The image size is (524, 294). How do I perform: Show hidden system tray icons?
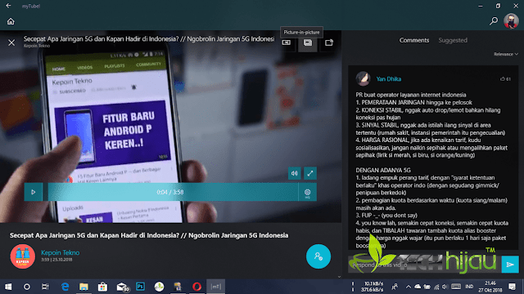(x=408, y=287)
